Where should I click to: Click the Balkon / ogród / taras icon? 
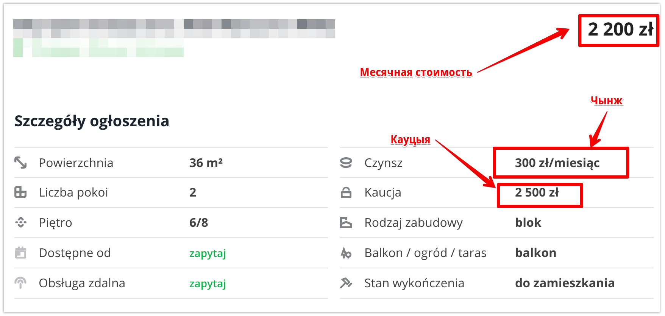pos(346,252)
